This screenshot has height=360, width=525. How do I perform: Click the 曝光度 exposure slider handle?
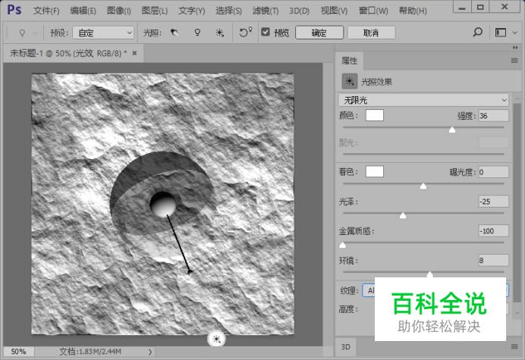tap(423, 186)
